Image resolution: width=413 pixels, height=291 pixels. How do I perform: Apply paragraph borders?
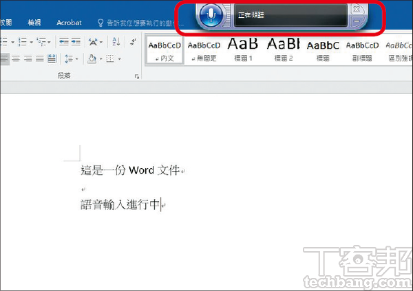(110, 58)
